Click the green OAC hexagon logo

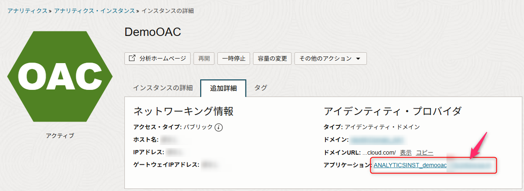point(60,76)
